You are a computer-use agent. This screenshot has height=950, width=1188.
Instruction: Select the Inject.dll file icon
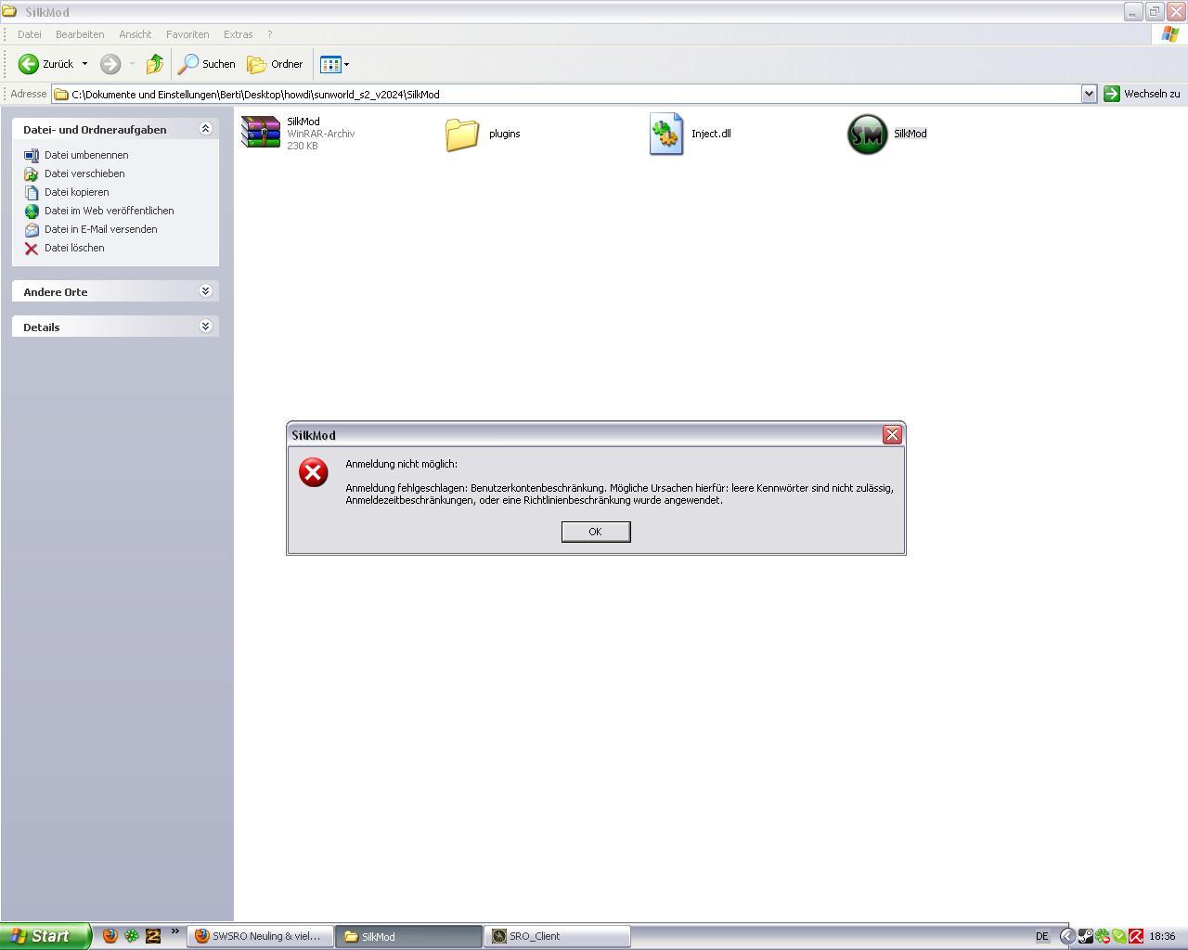click(666, 134)
